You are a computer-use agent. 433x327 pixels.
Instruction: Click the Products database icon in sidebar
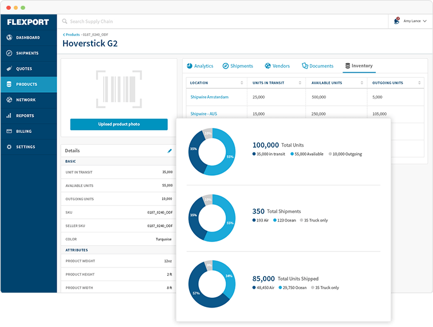(9, 84)
